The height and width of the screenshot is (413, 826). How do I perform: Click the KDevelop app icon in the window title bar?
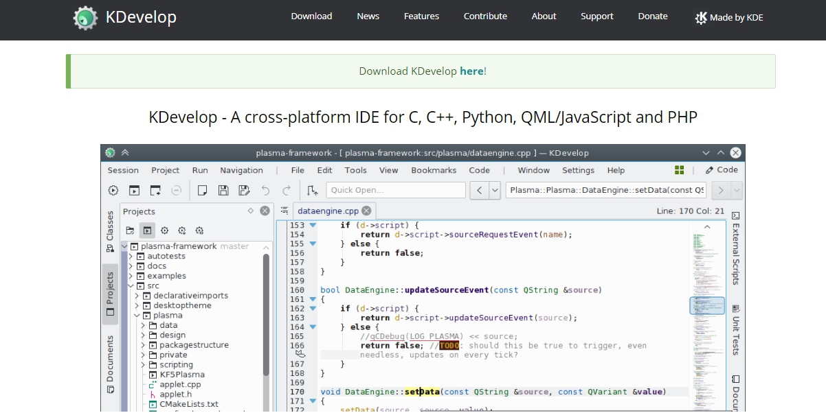pos(110,153)
